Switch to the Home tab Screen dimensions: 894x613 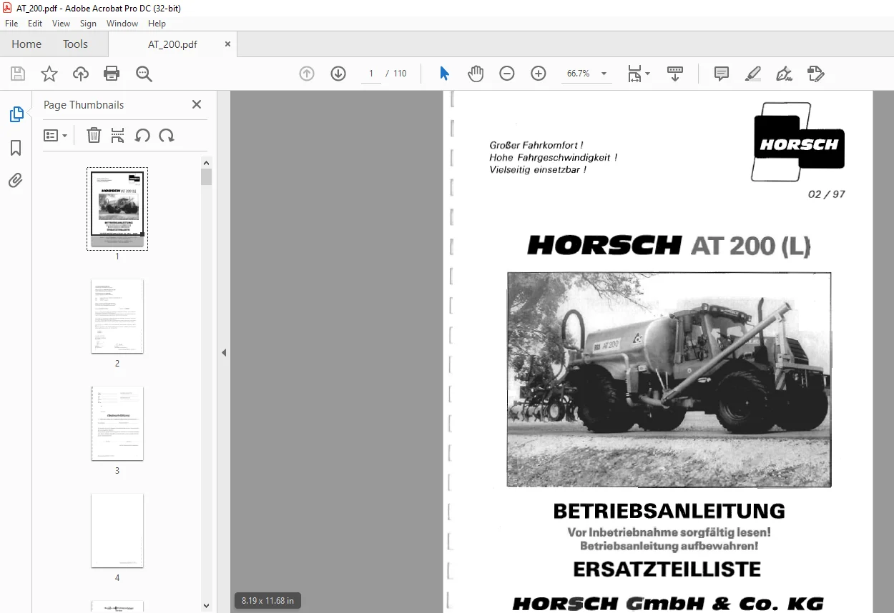[26, 44]
